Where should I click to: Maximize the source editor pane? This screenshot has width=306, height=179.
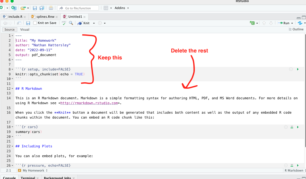[304, 17]
